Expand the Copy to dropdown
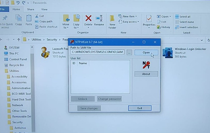This screenshot has height=133, width=210. 76,27
